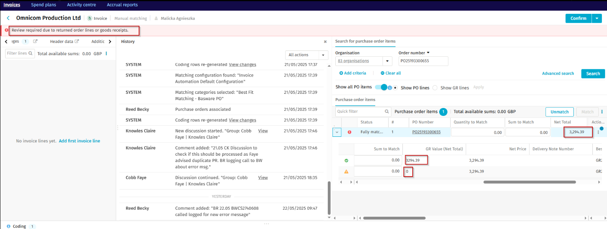
Task: Open Header data pop-out icon
Action: 77,41
